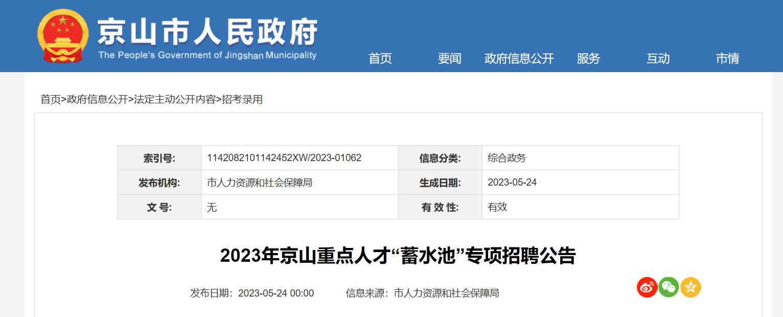Open the 互动 navigation item

point(658,58)
